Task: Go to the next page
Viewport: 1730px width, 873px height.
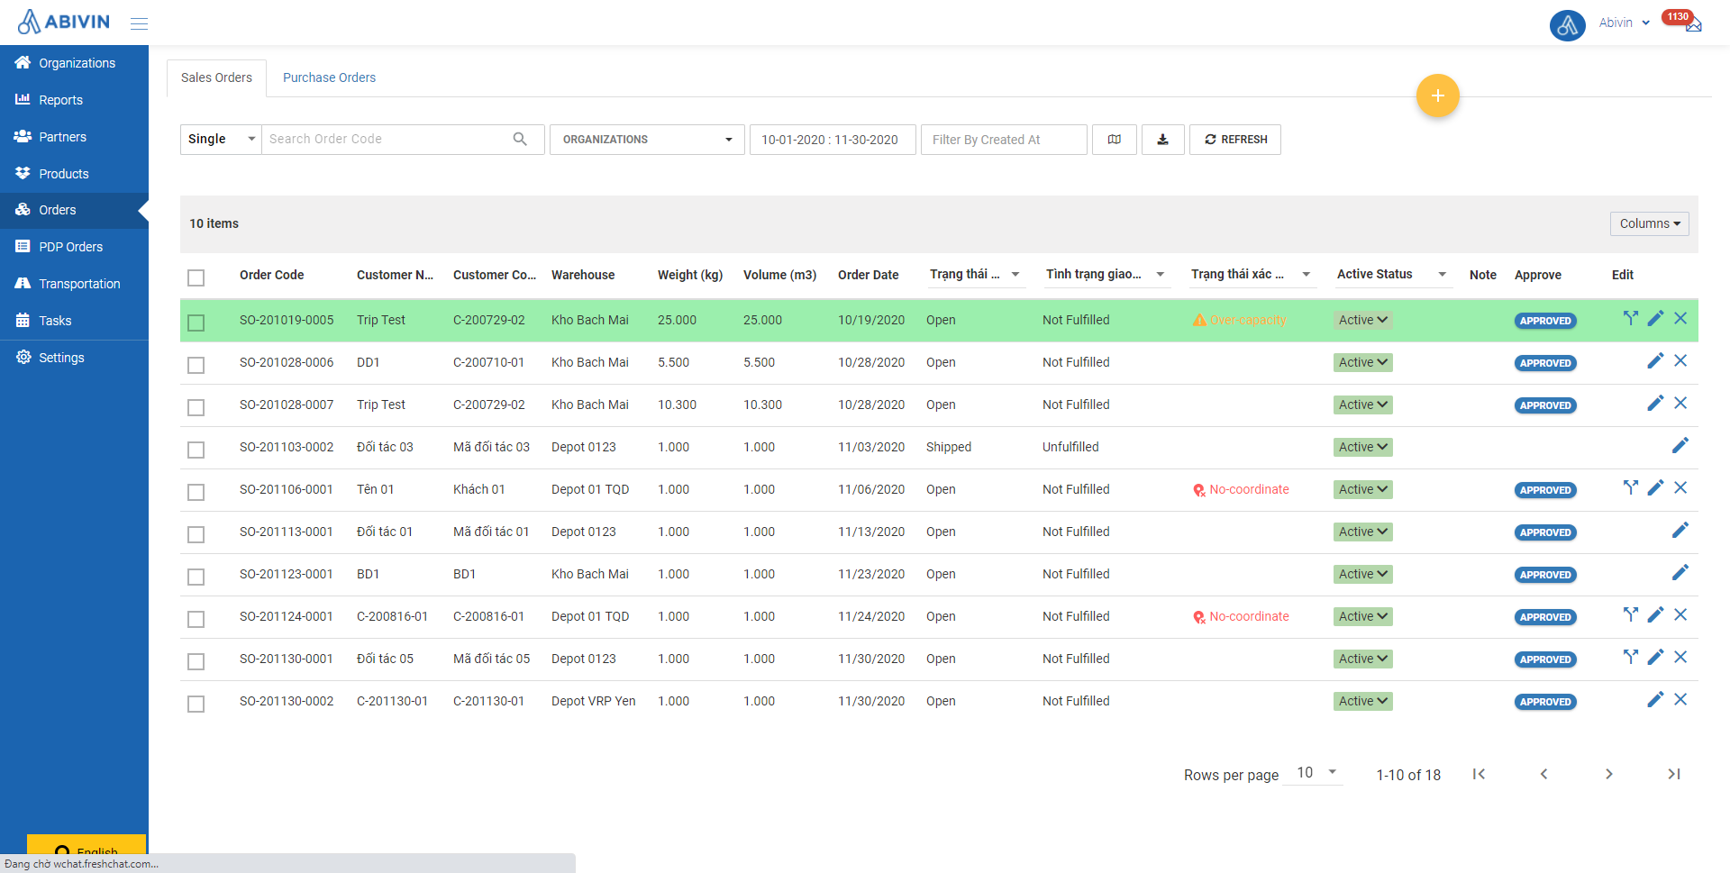Action: click(x=1608, y=774)
